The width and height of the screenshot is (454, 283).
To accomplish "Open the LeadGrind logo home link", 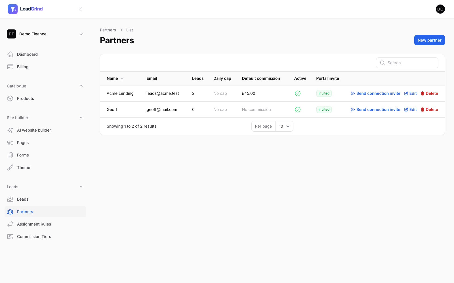I will [x=25, y=9].
